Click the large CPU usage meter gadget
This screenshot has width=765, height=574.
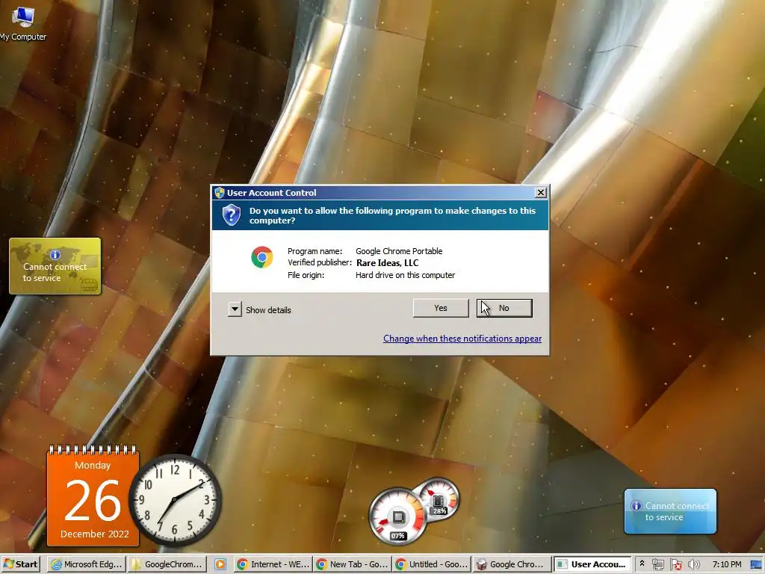pos(397,516)
